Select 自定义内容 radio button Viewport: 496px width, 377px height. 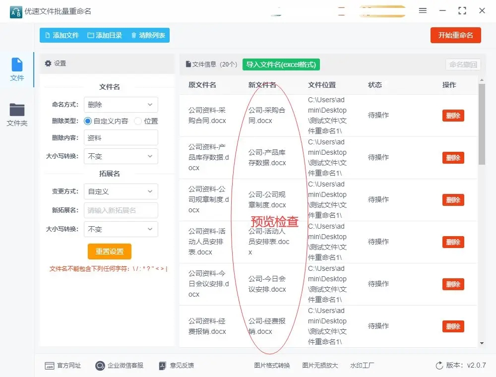(88, 121)
